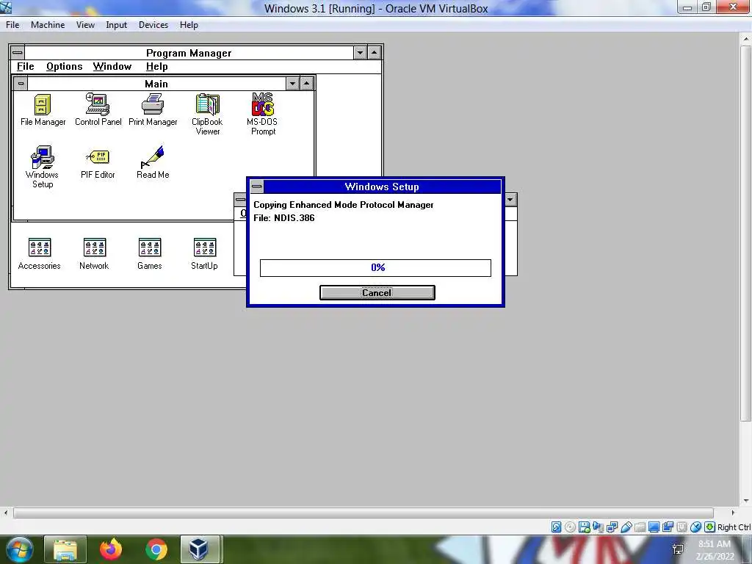Open VirtualBox Devices menu
Screen dimensions: 752x564
click(153, 25)
